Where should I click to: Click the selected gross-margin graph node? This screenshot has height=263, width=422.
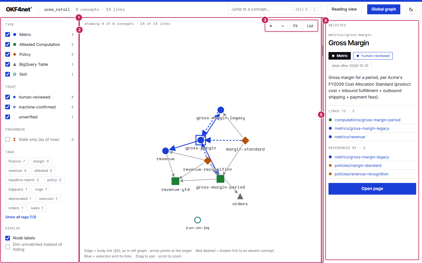201,140
